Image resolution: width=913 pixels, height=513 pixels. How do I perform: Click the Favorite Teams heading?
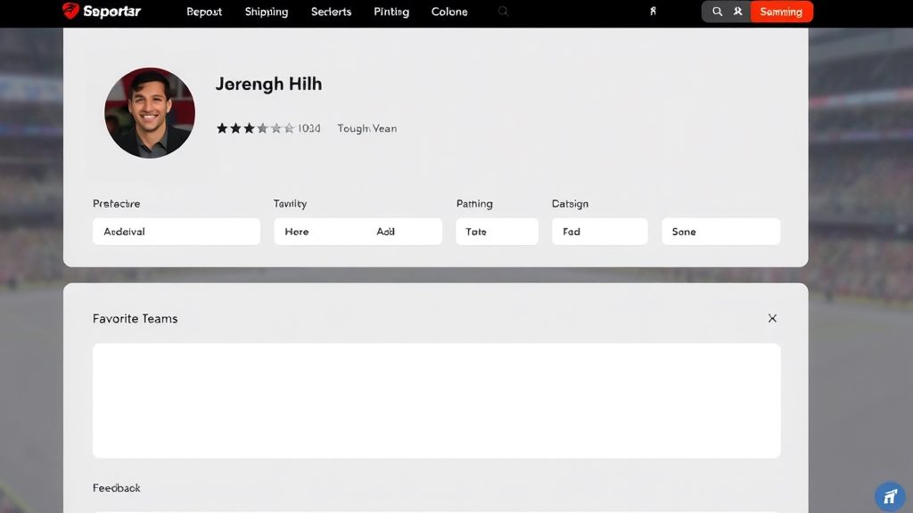136,319
